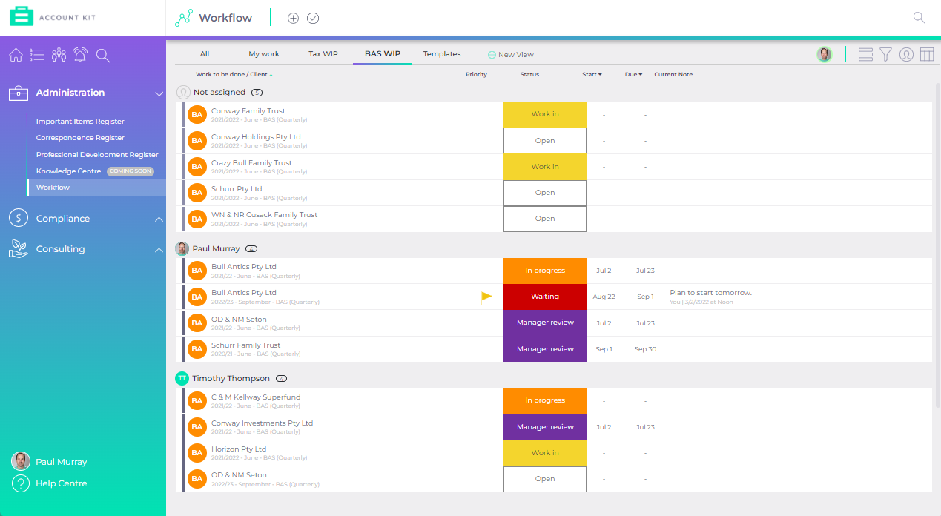Click the Current Note column header
Viewport: 941px width, 516px height.
[673, 74]
